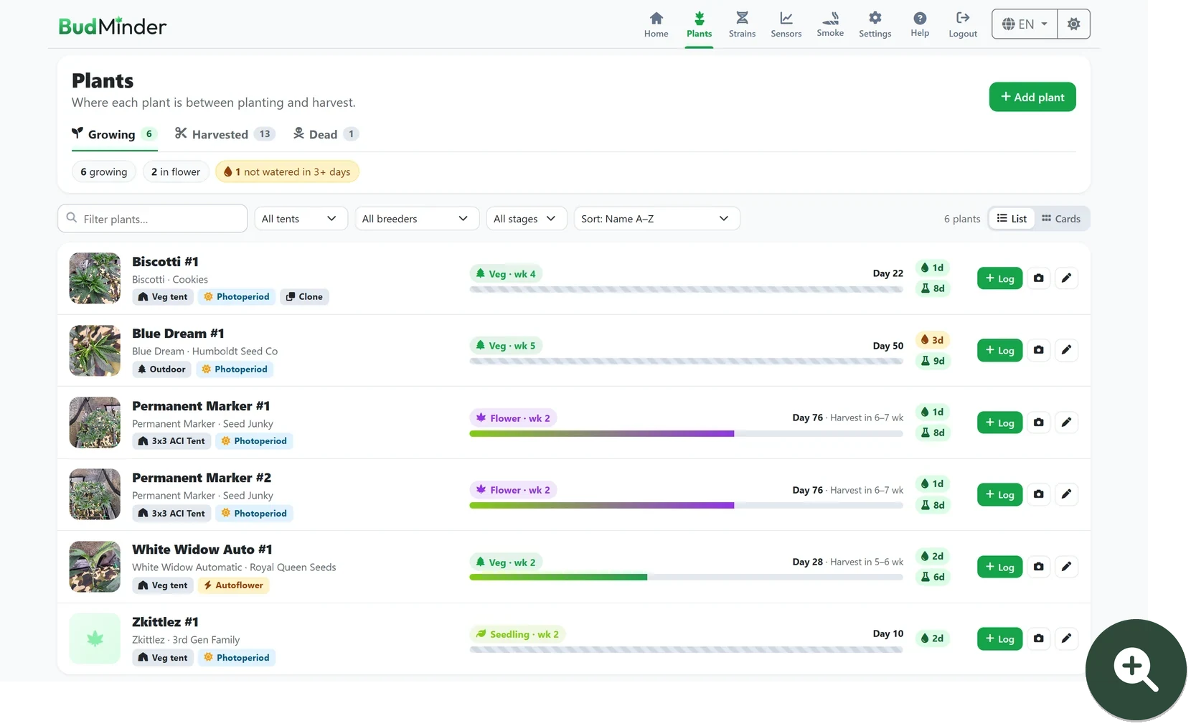Click Permanent Marker #1 flower progress bar
Viewport: 1191px width, 726px height.
pos(686,433)
